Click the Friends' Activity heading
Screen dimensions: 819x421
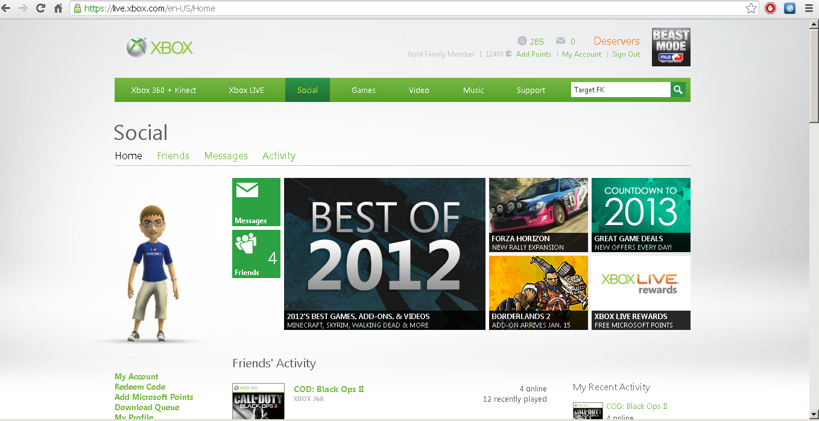274,363
